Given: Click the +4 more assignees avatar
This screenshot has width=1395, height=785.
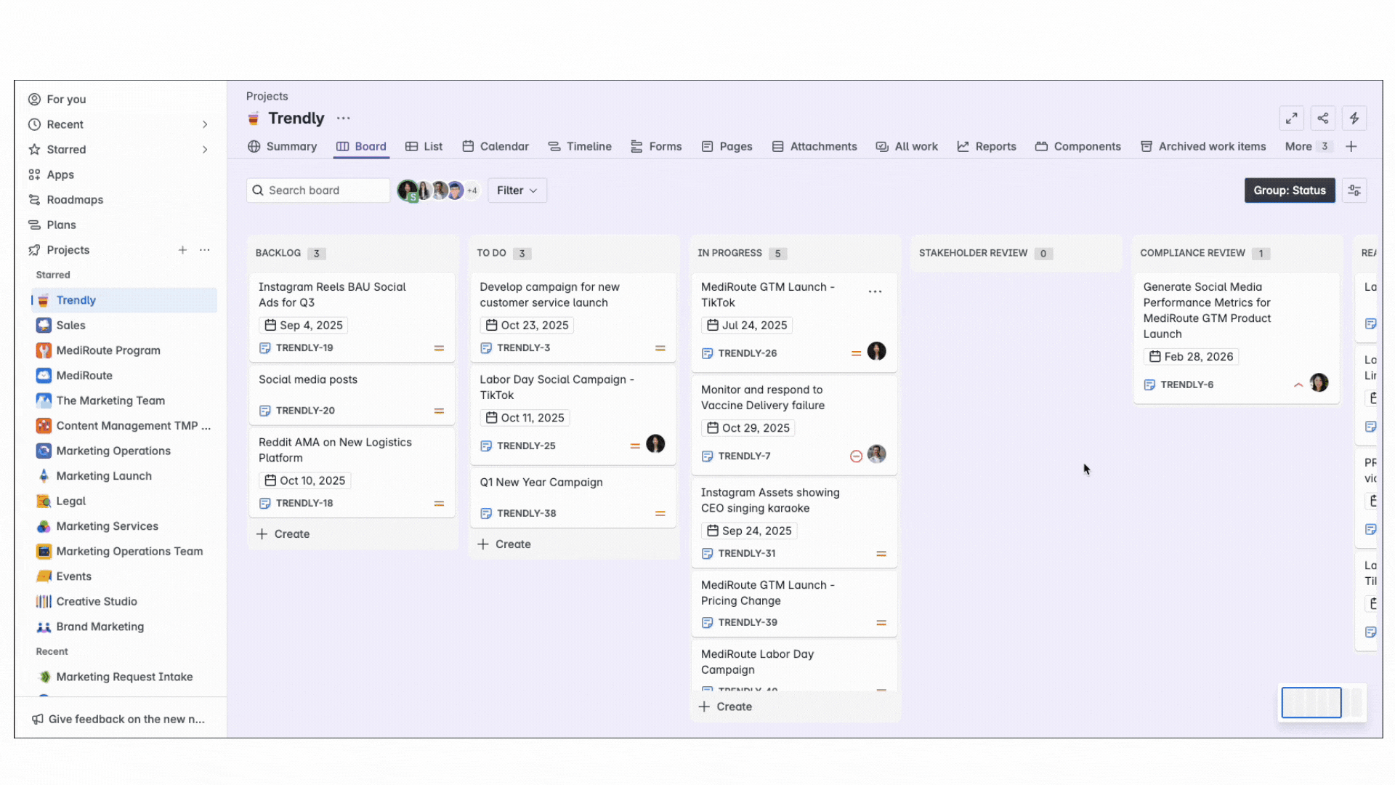Looking at the screenshot, I should point(472,190).
